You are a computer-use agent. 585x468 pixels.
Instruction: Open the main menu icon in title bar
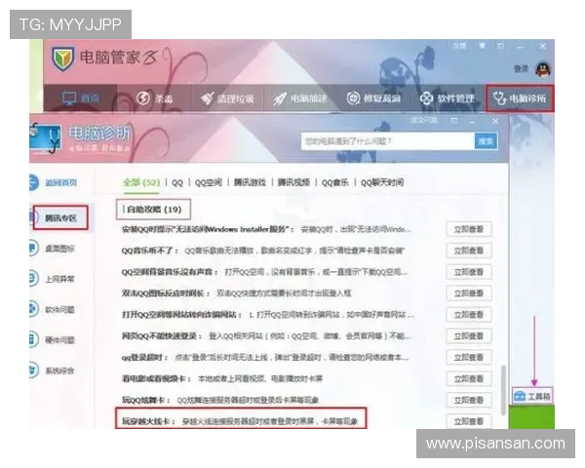tap(500, 46)
